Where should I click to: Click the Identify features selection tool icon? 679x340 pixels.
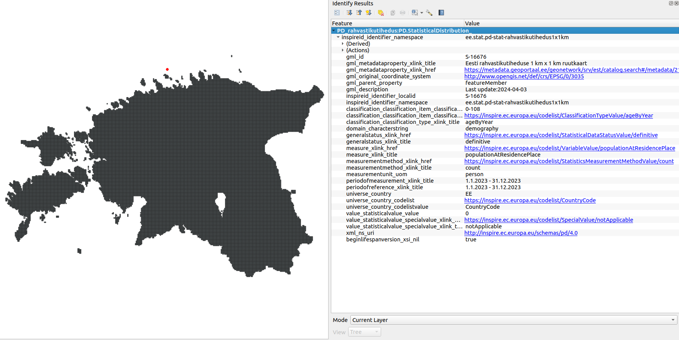[415, 13]
